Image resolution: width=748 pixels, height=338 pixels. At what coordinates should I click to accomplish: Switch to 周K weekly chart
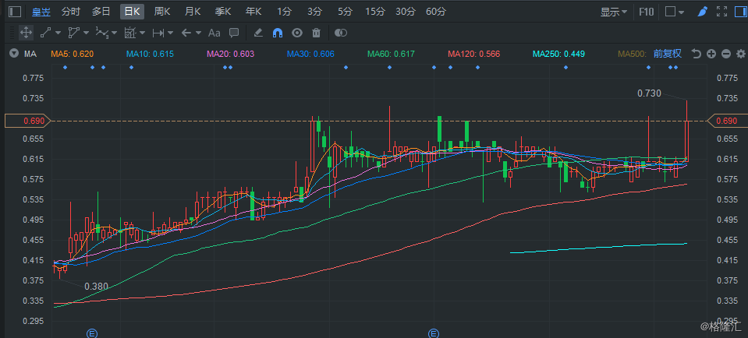pyautogui.click(x=162, y=12)
